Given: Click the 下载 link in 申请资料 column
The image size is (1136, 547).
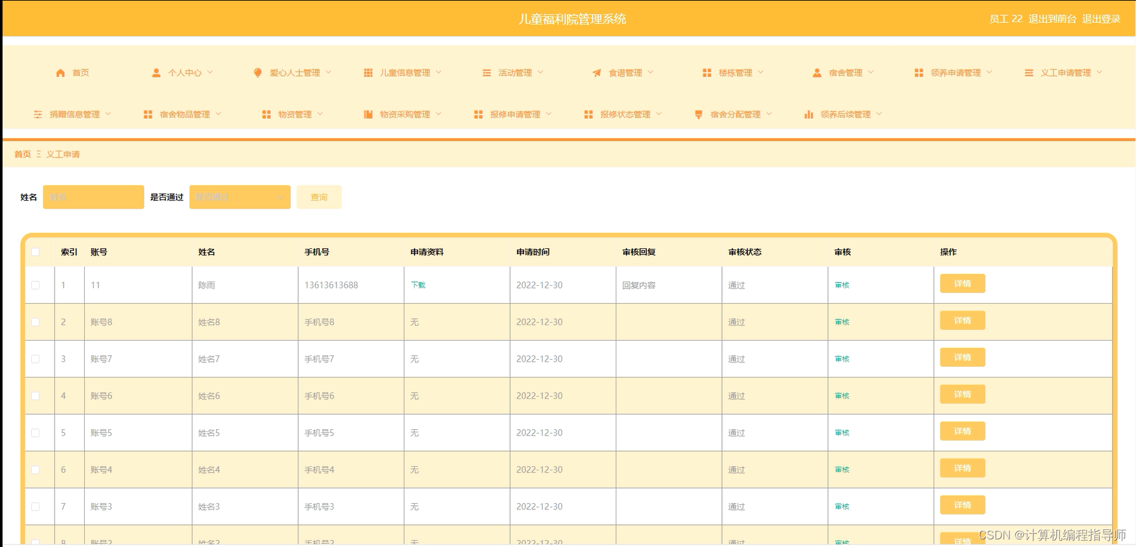Looking at the screenshot, I should (x=418, y=285).
